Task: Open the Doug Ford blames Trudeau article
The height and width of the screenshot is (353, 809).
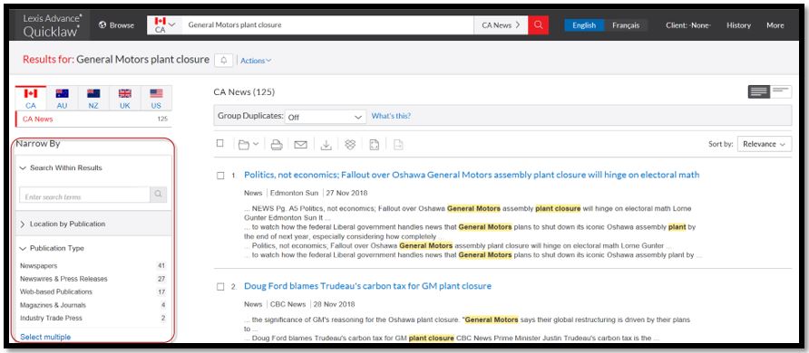Action: click(x=367, y=286)
